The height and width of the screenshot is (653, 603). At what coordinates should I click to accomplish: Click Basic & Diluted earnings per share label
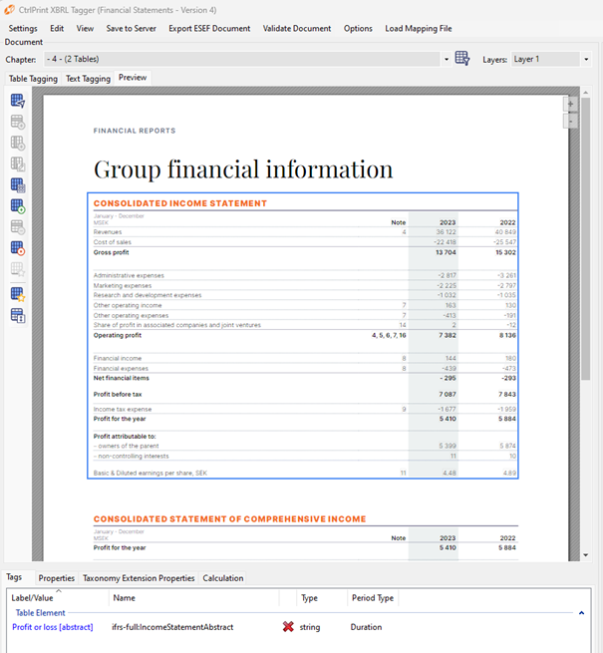pyautogui.click(x=150, y=473)
